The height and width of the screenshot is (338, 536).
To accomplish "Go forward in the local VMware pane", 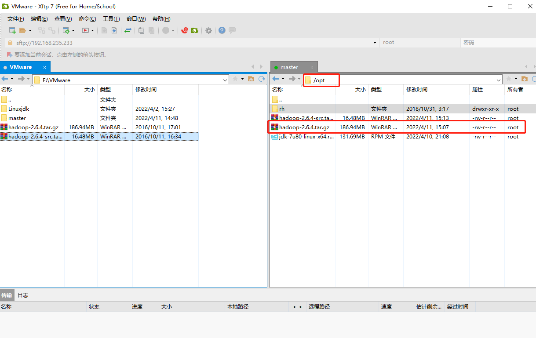I will pos(21,79).
